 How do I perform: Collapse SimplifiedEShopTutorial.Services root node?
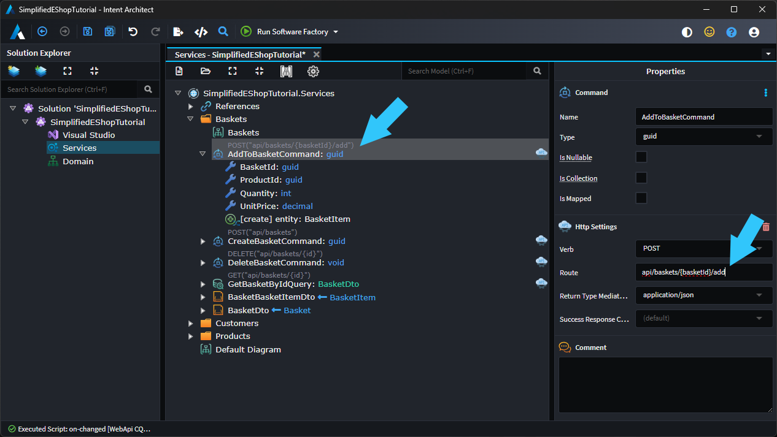click(x=178, y=93)
